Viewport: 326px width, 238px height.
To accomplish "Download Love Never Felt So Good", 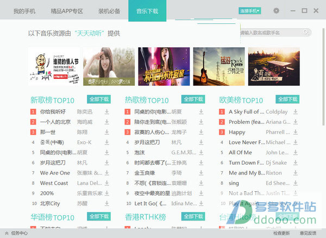I will coord(296,142).
